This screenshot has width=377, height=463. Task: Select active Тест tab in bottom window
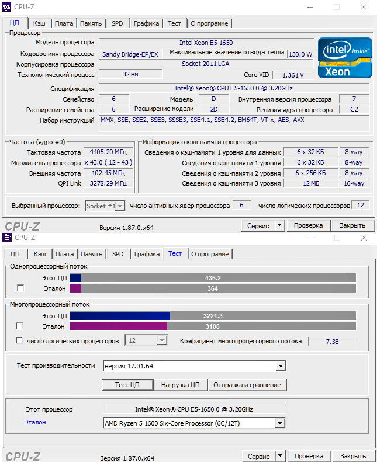(x=175, y=253)
